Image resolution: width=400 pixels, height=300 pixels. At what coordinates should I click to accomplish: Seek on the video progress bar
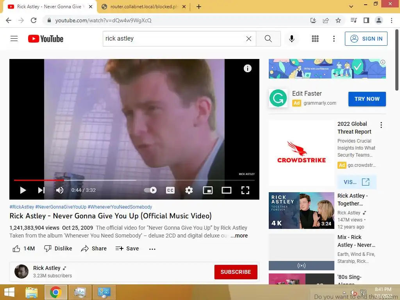click(134, 180)
